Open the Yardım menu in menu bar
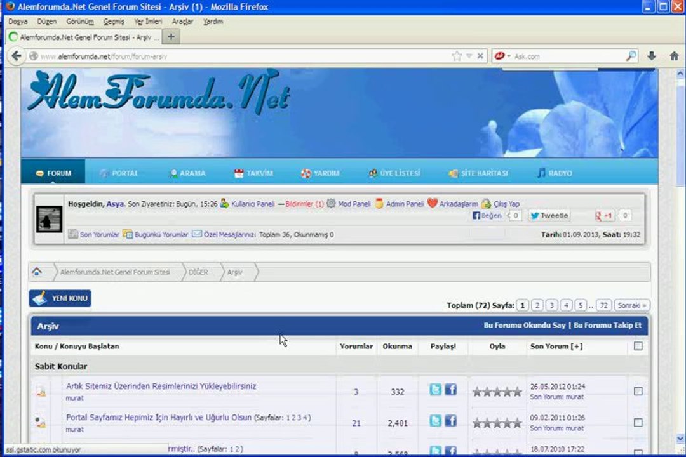Viewport: 686px width, 457px height. coord(213,22)
